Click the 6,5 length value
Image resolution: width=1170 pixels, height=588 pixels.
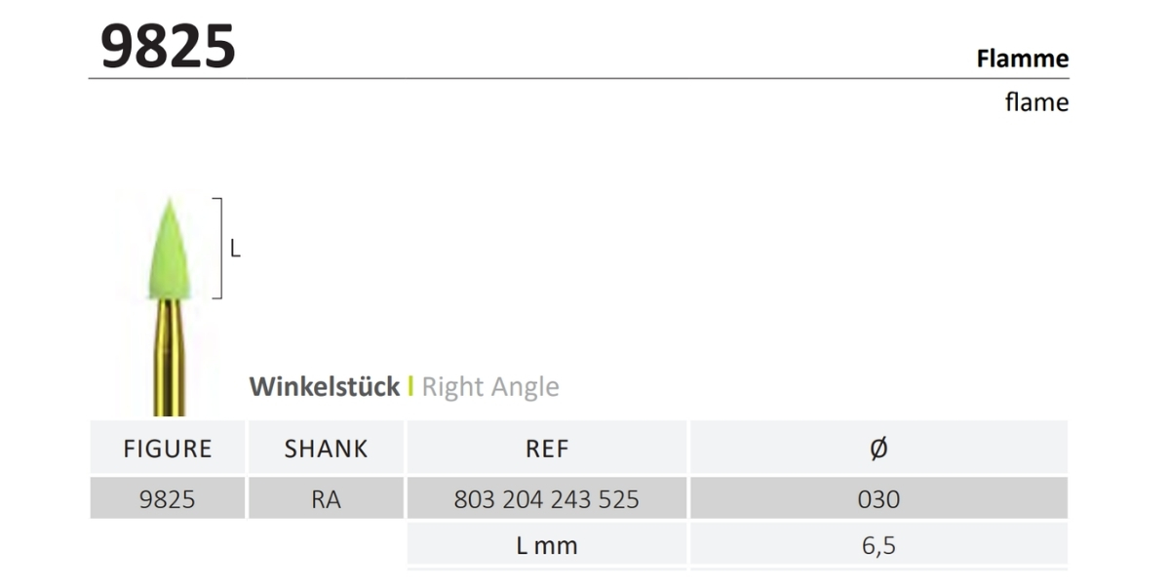click(878, 546)
